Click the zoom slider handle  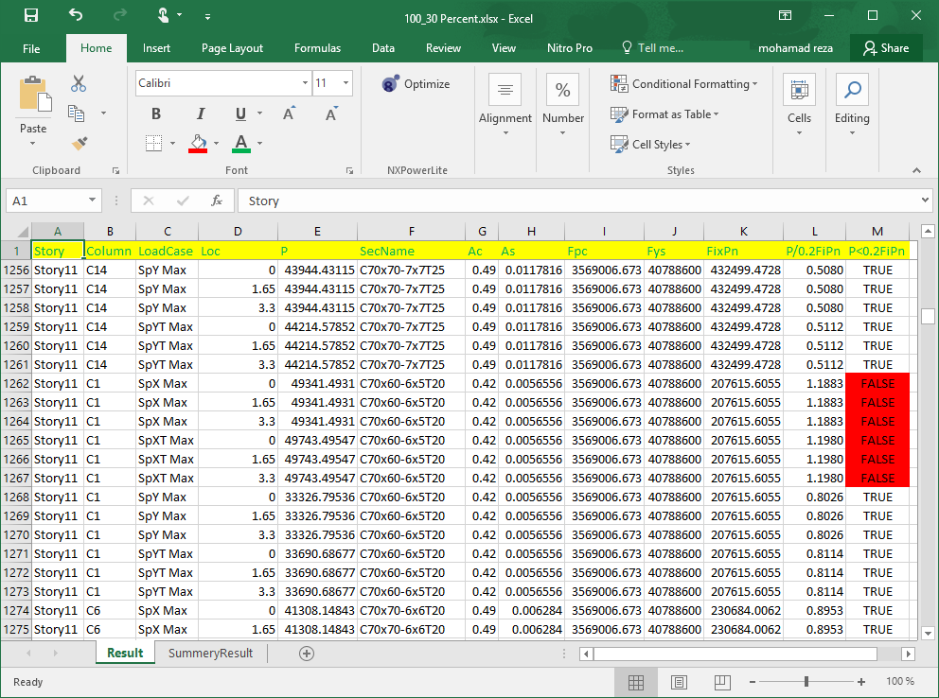point(806,682)
